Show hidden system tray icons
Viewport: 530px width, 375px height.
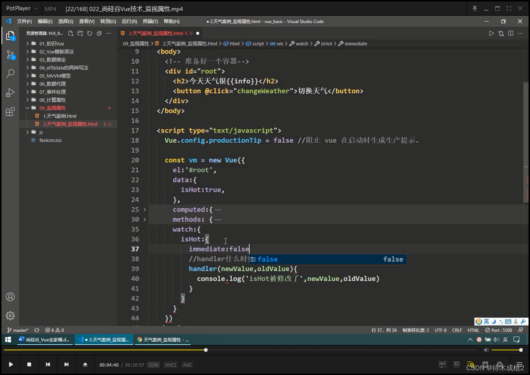[x=470, y=340]
